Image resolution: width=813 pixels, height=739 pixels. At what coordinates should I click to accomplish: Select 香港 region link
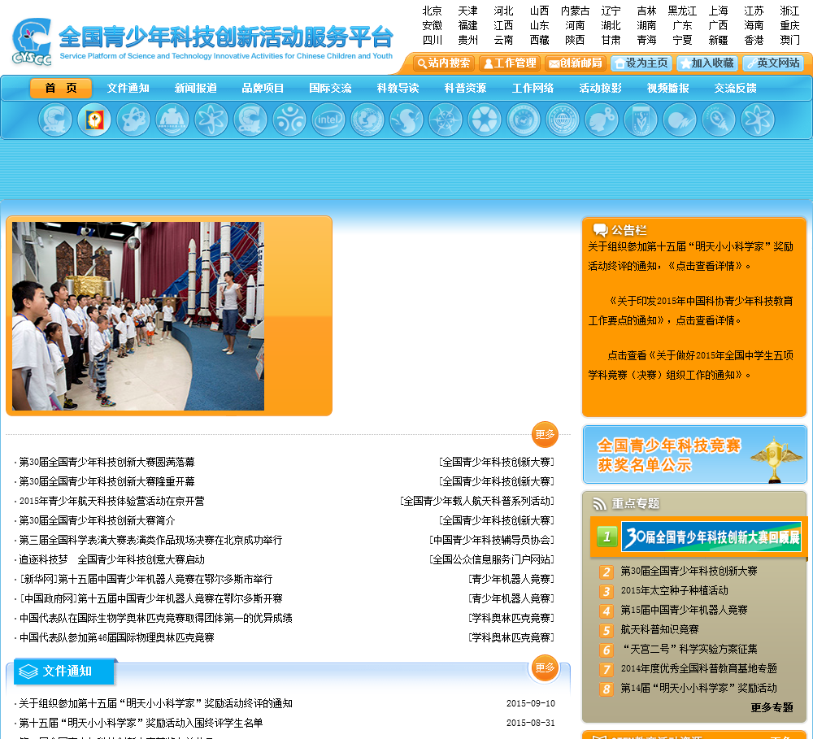[754, 40]
